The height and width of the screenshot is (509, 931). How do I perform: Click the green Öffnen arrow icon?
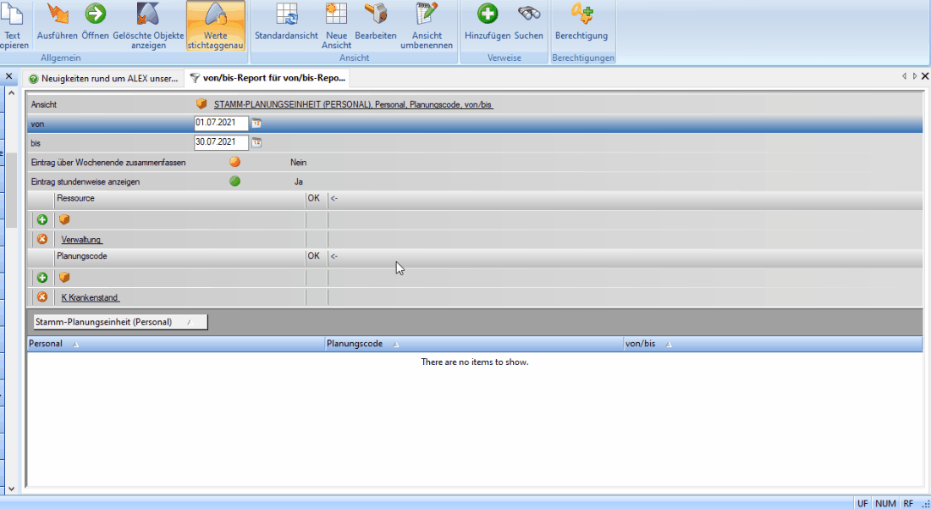point(95,14)
